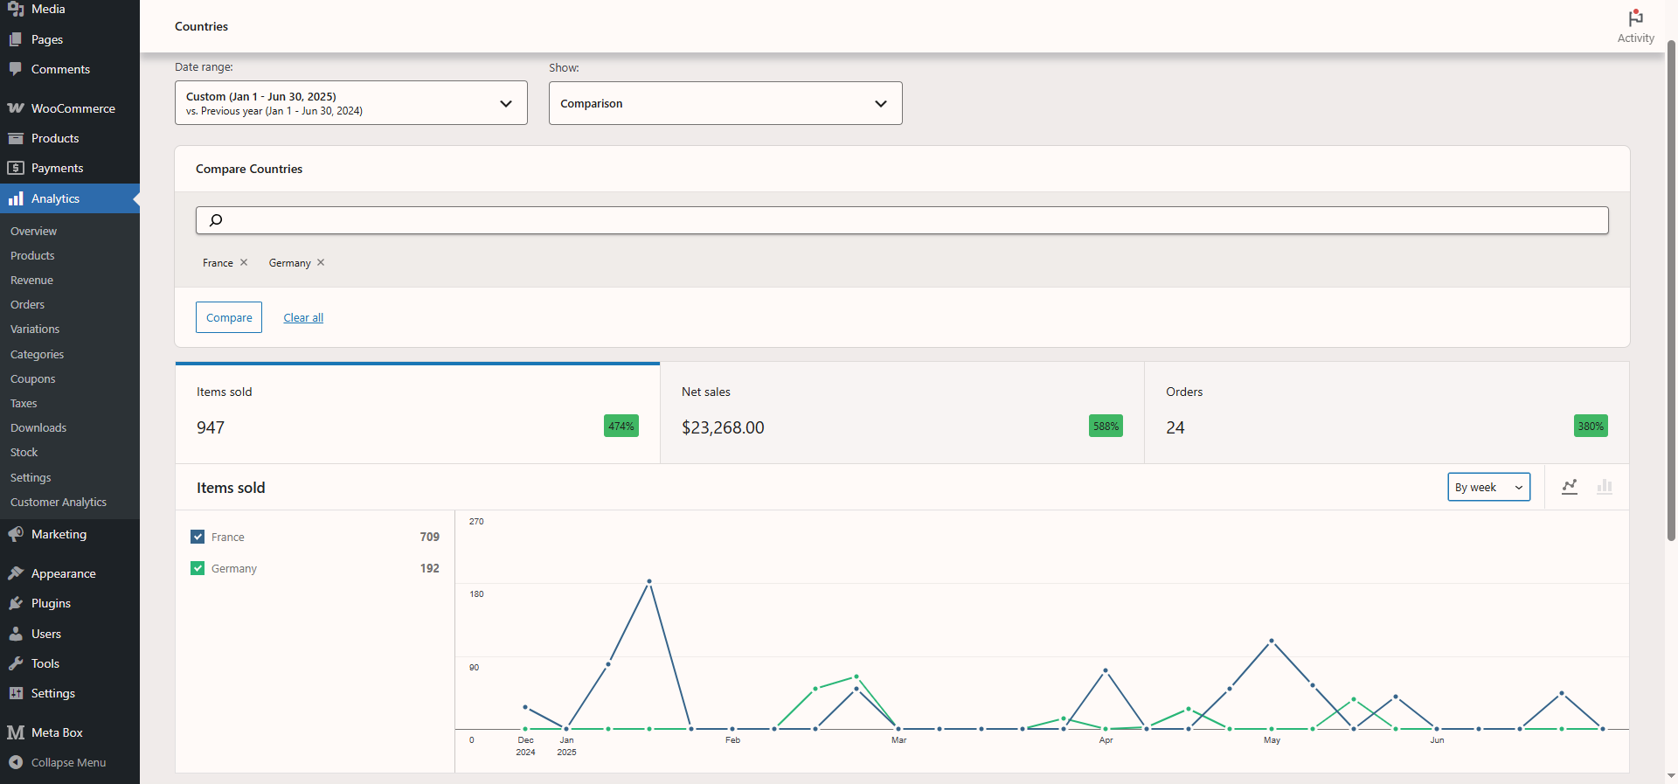Image resolution: width=1678 pixels, height=784 pixels.
Task: Remove Germany tag with X icon
Action: click(x=321, y=262)
